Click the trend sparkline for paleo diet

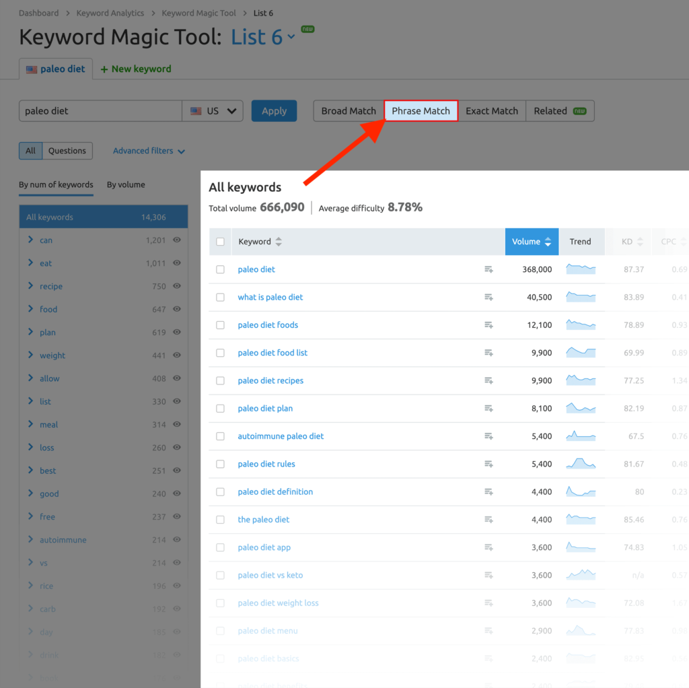pyautogui.click(x=581, y=269)
